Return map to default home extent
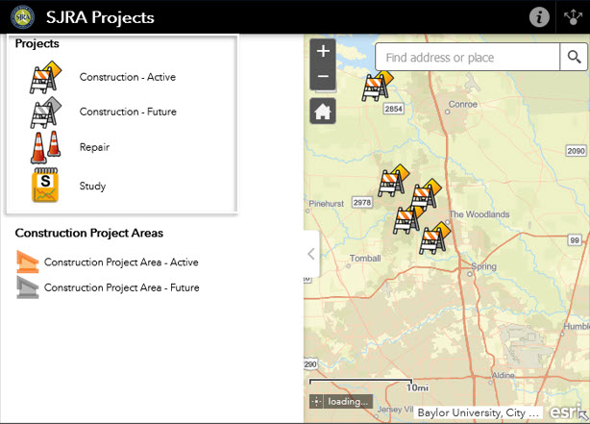The image size is (590, 424). [323, 112]
